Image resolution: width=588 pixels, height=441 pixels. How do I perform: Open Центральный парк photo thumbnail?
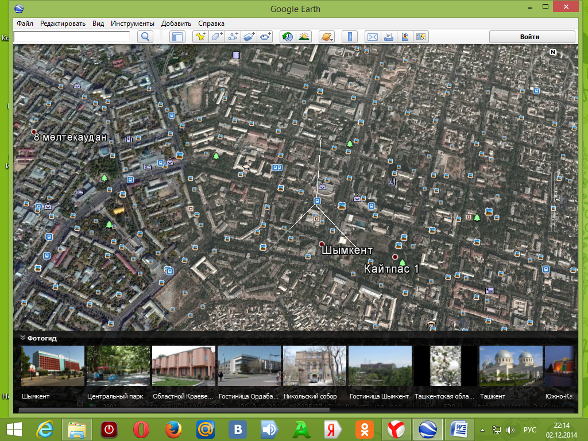point(118,366)
